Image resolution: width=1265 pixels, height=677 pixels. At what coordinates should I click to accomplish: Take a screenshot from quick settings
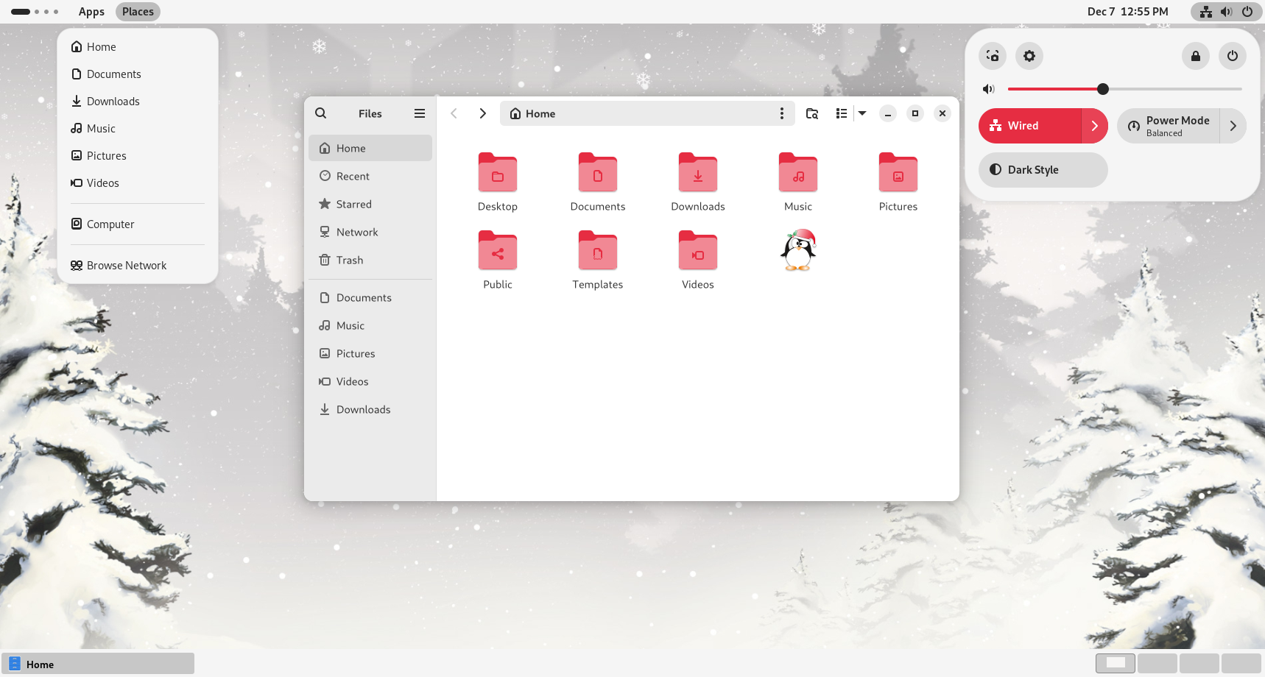point(993,56)
